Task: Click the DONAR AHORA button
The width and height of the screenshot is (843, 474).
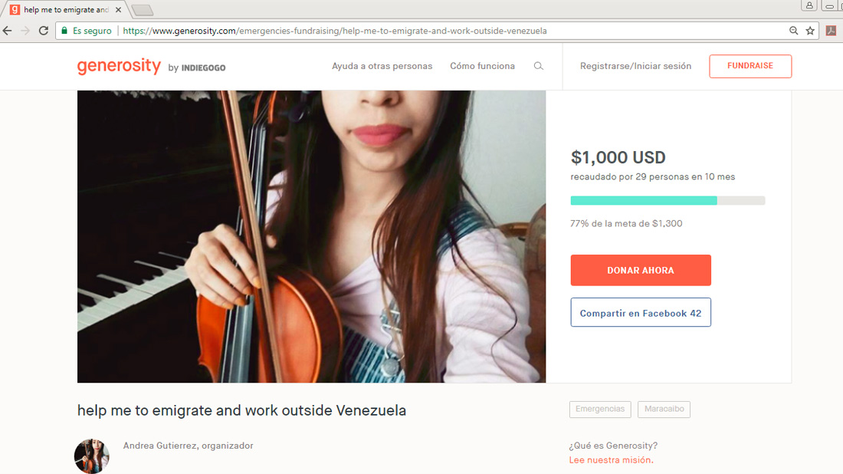Action: [641, 270]
